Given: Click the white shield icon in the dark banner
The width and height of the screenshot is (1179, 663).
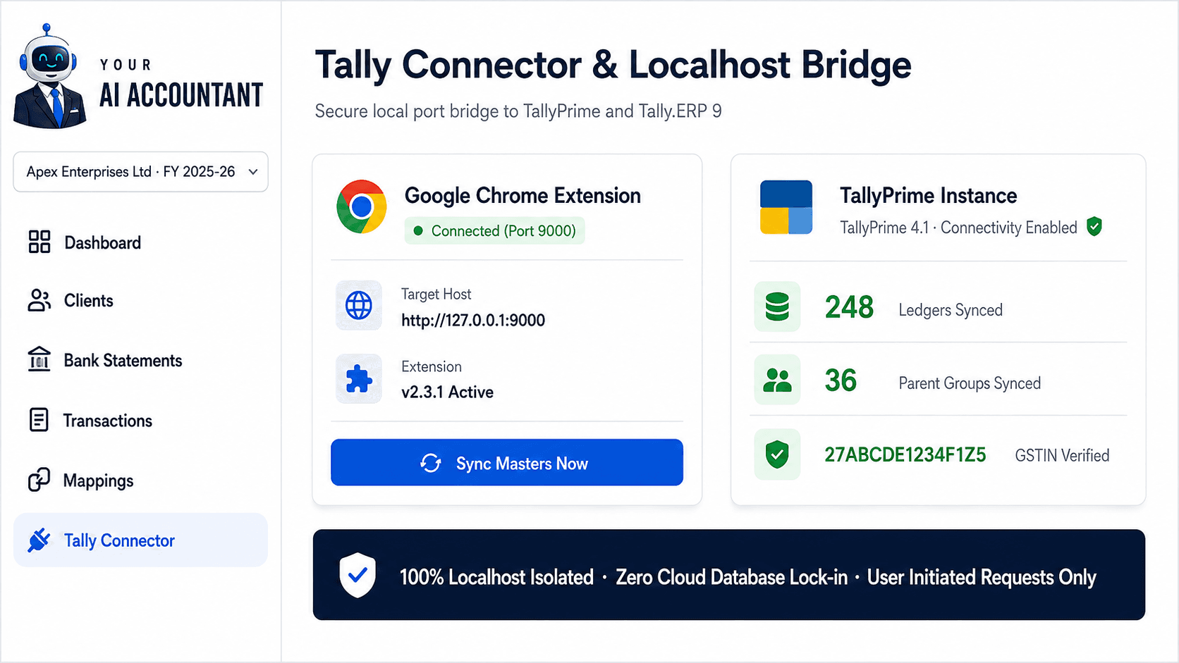Looking at the screenshot, I should [x=358, y=575].
